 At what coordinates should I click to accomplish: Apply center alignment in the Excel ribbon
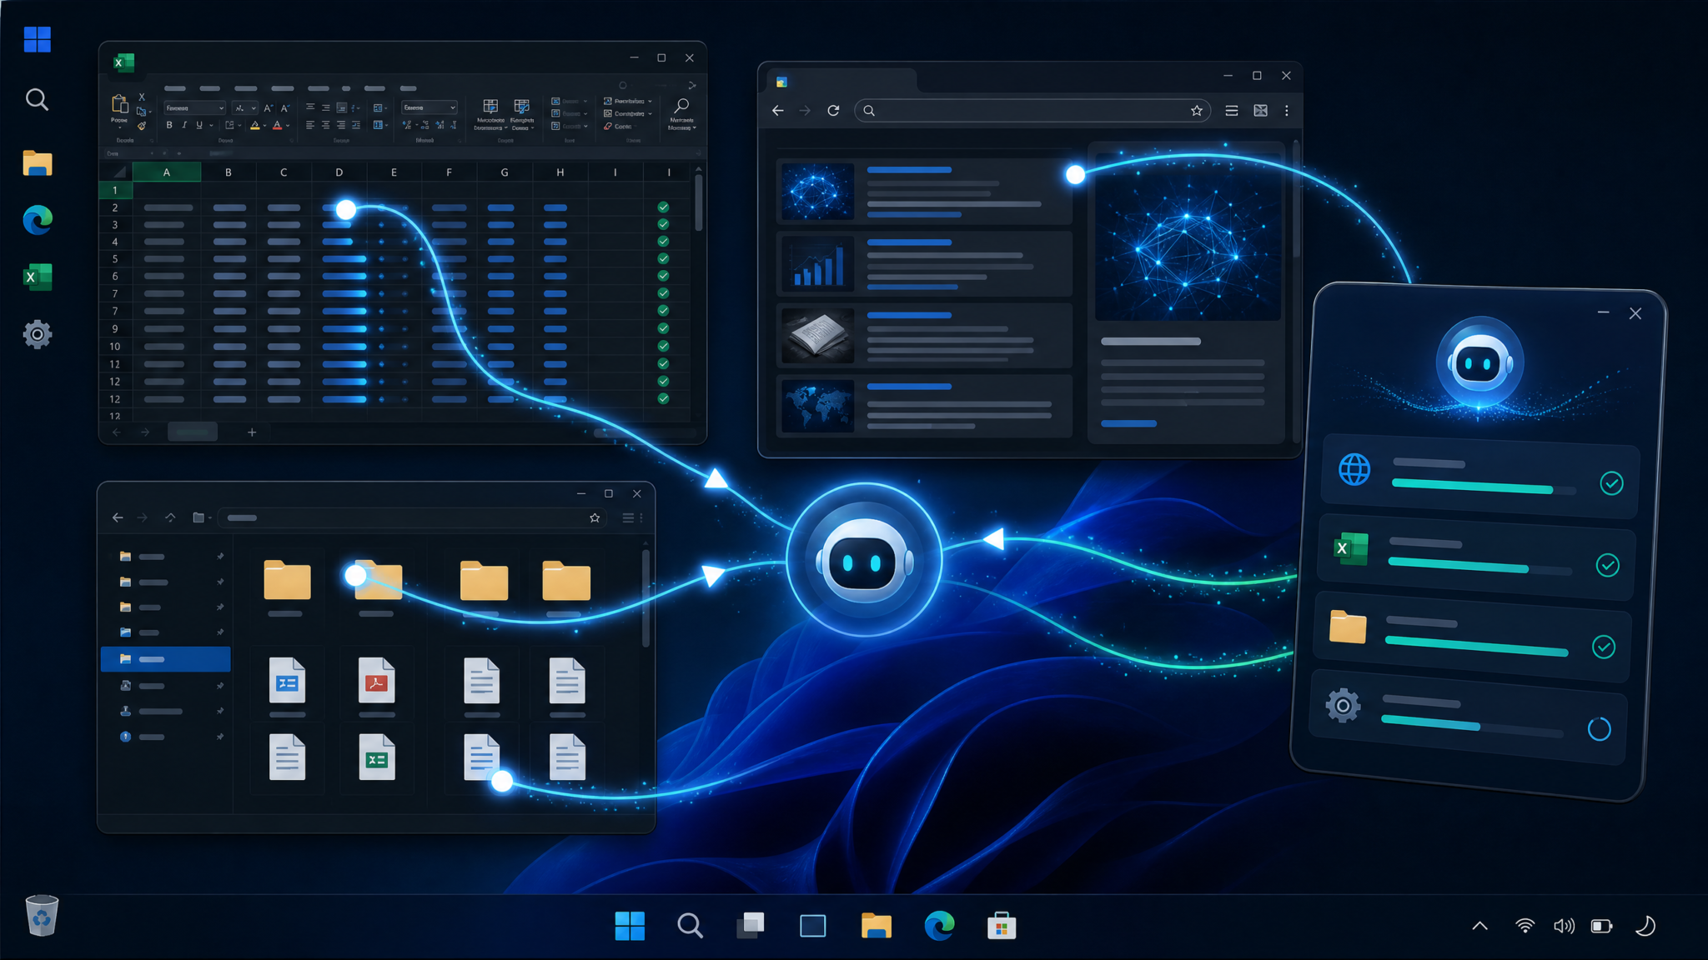pyautogui.click(x=325, y=125)
